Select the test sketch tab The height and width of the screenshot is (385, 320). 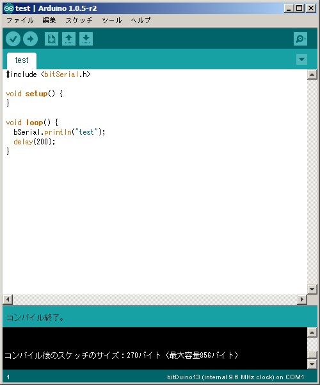(x=22, y=60)
